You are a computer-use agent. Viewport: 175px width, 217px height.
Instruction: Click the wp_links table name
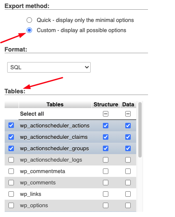click(30, 194)
